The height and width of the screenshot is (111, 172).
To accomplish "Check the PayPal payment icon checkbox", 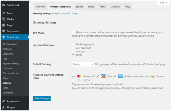I will tap(73, 80).
